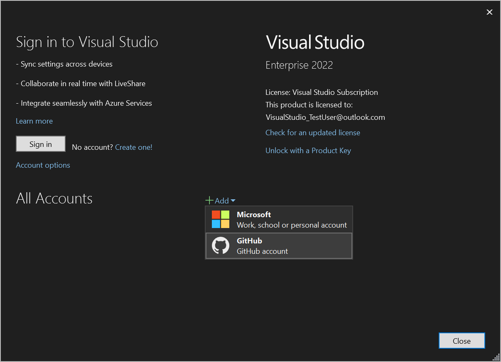This screenshot has width=501, height=362.
Task: Click Create one! to make a new account
Action: [133, 147]
